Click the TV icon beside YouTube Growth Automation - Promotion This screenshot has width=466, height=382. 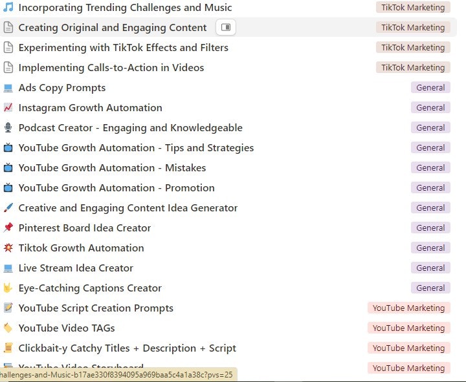point(8,187)
